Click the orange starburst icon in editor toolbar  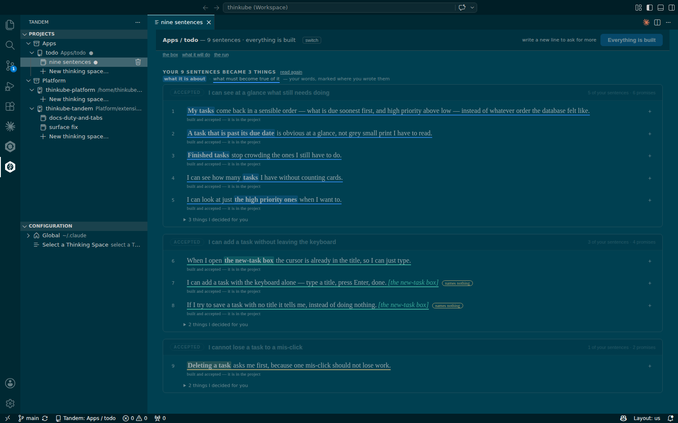pyautogui.click(x=646, y=22)
